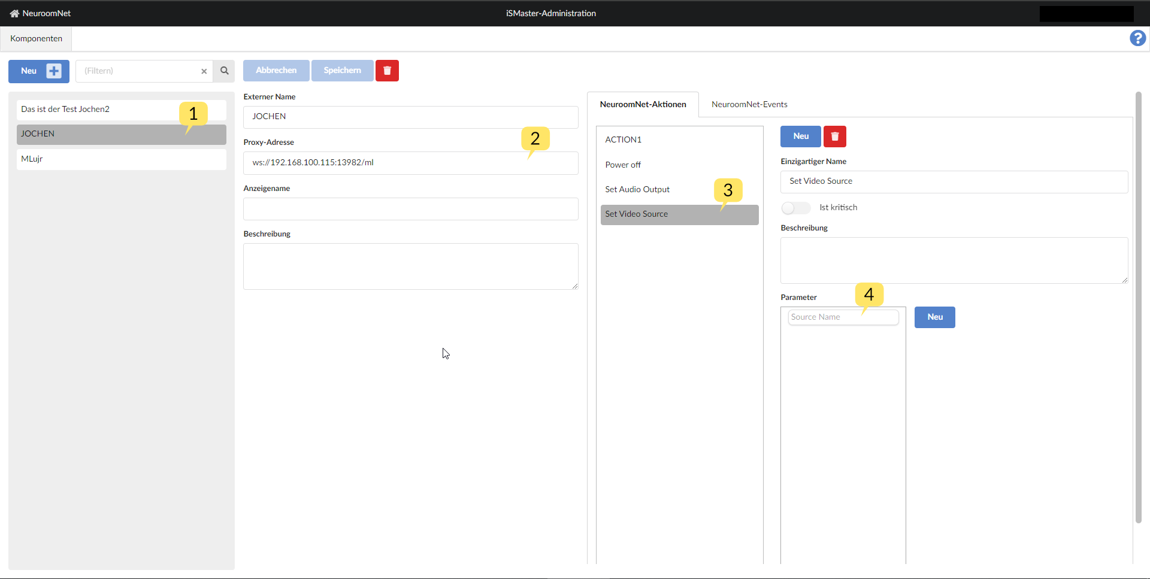Click the NeuroomNet home icon
Screen dimensions: 1150x579
(x=14, y=13)
